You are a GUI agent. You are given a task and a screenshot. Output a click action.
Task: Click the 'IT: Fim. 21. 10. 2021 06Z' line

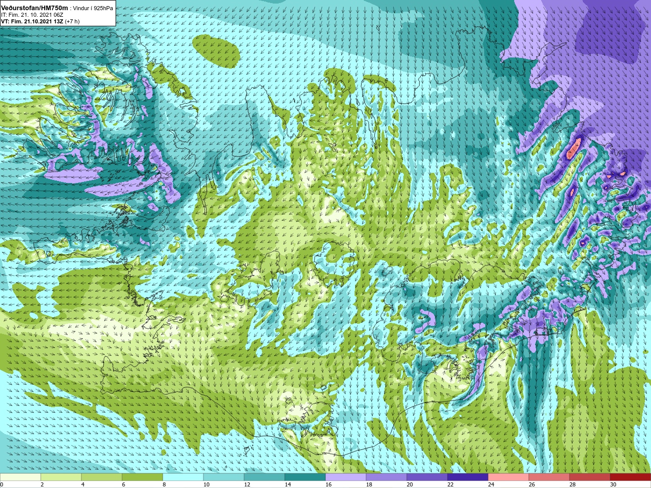click(32, 15)
